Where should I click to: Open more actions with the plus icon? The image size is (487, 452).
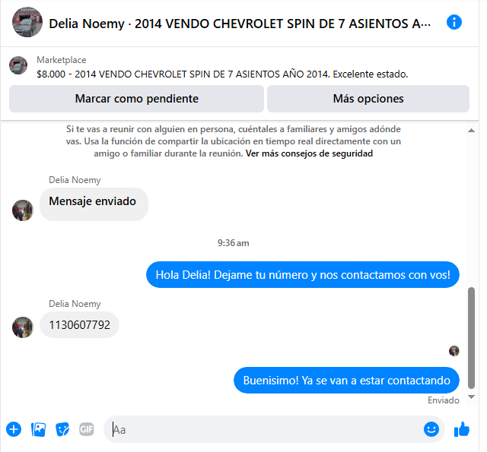(14, 429)
